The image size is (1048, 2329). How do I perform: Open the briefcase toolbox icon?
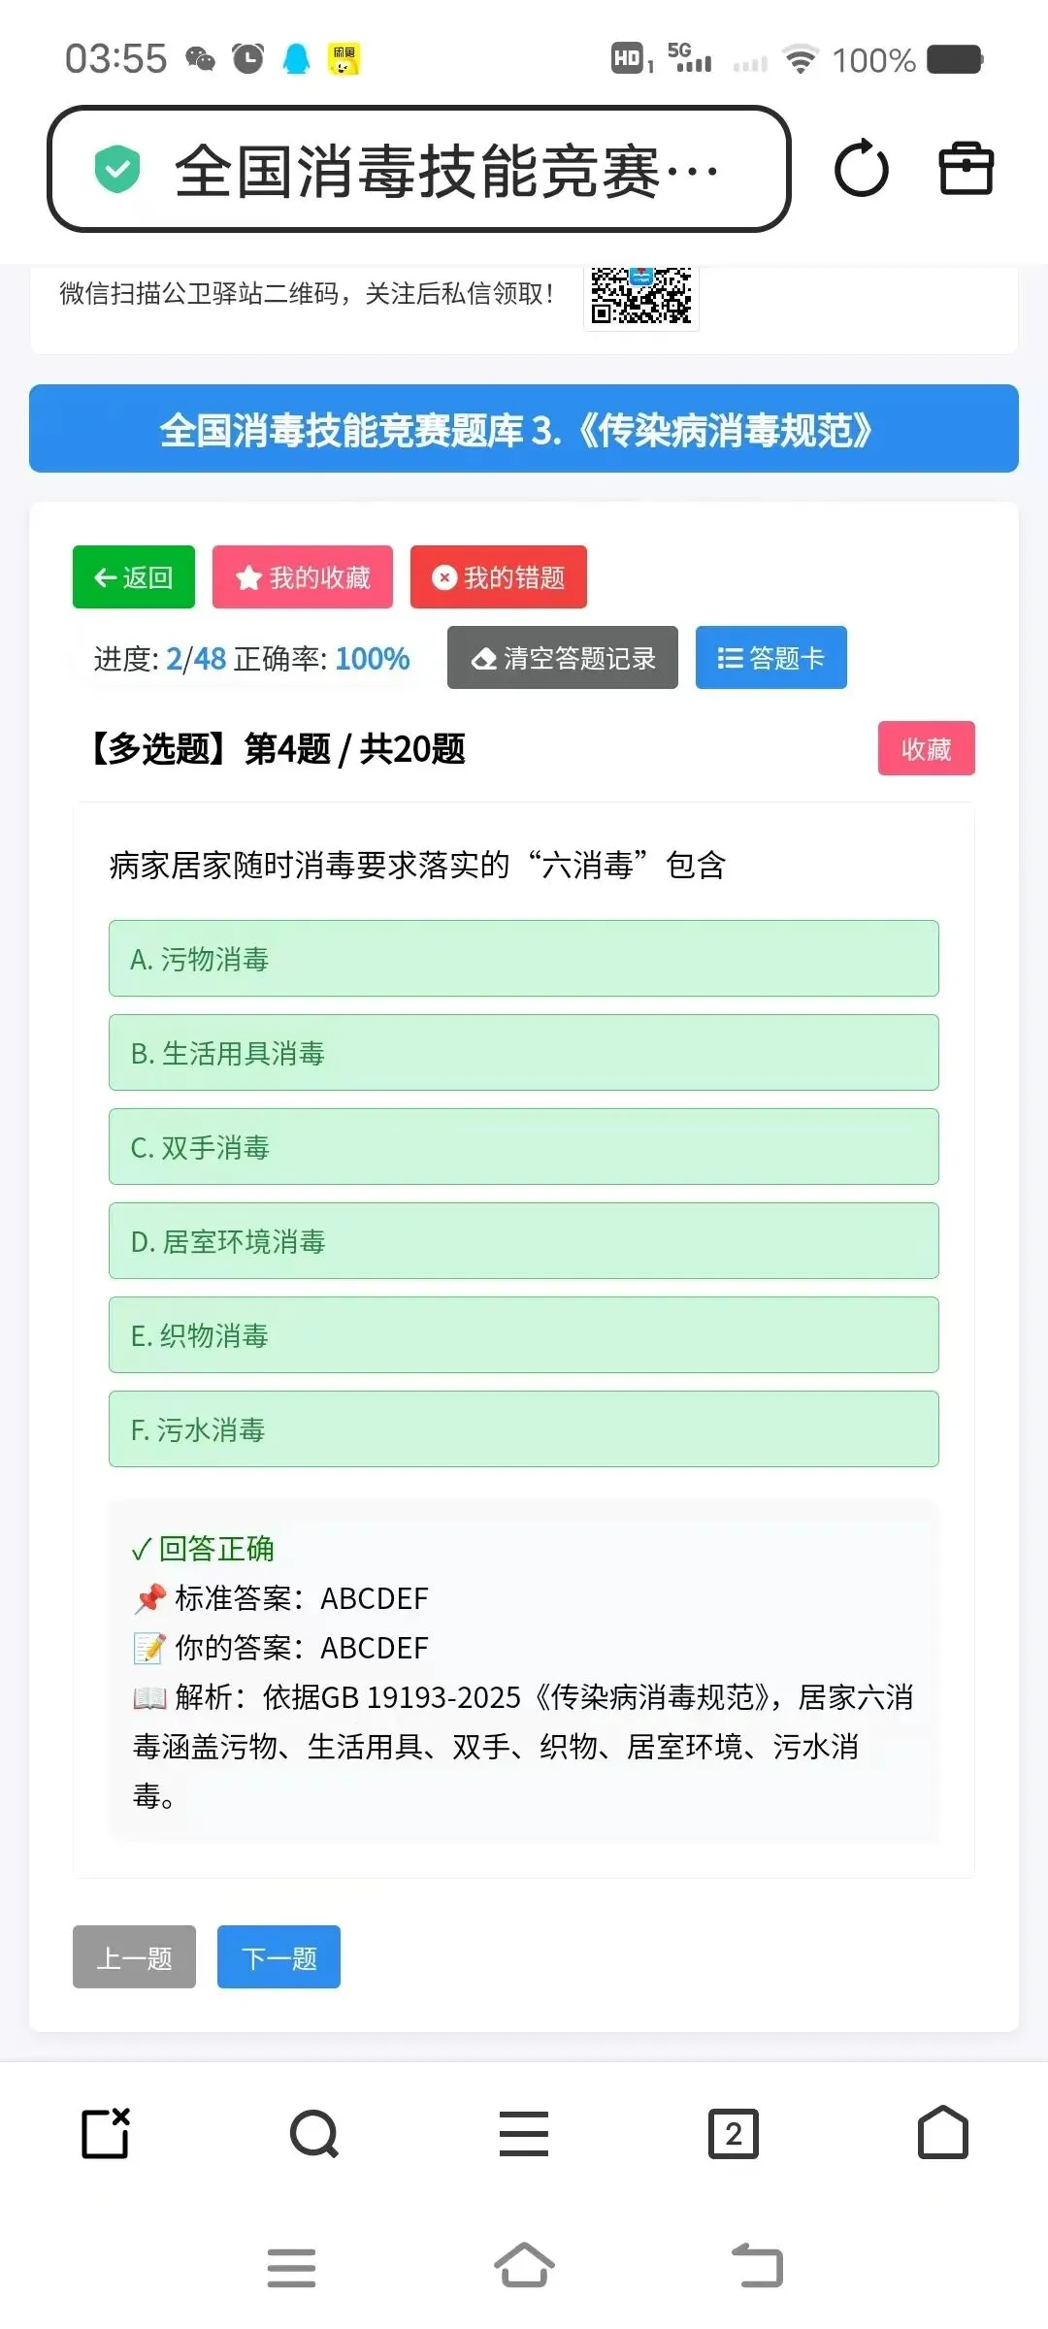click(966, 169)
